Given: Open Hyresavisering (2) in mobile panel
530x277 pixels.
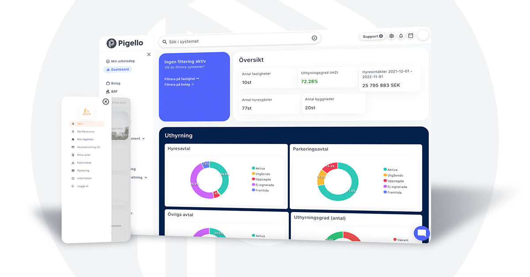Looking at the screenshot, I should [x=89, y=147].
